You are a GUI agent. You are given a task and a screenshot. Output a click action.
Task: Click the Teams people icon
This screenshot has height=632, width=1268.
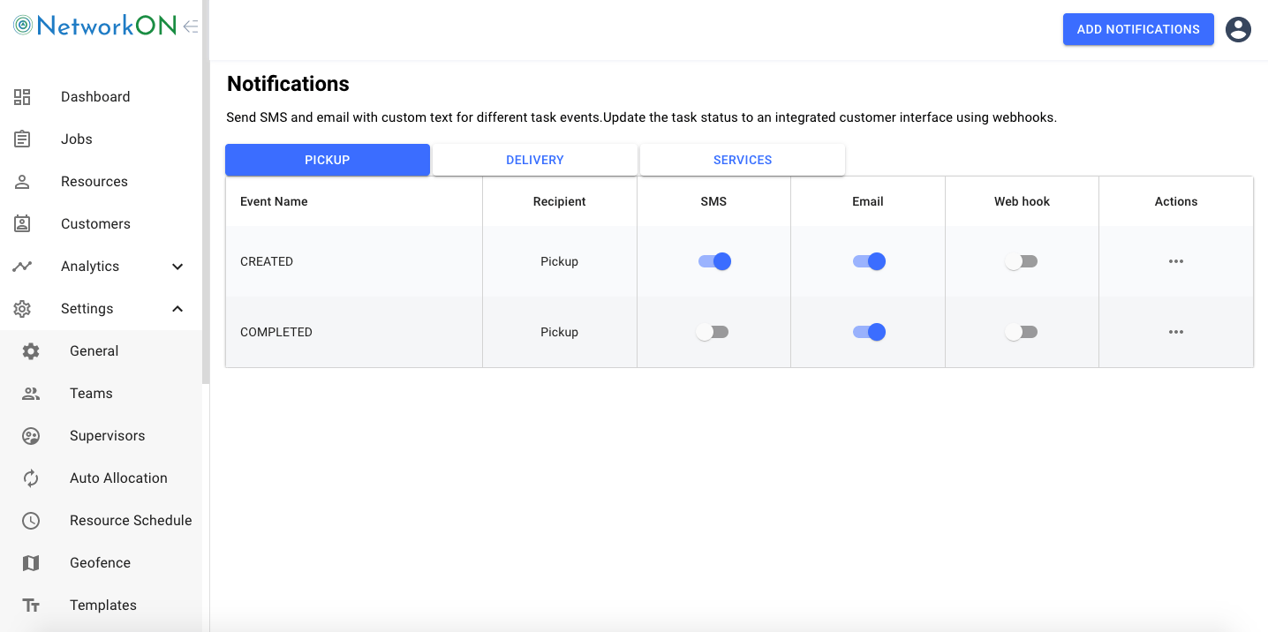(31, 394)
